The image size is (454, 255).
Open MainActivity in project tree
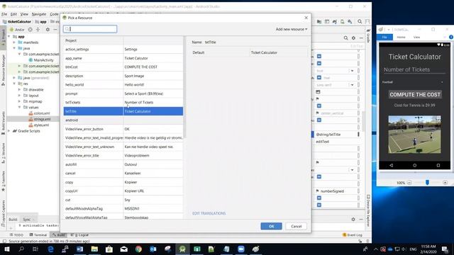[43, 60]
